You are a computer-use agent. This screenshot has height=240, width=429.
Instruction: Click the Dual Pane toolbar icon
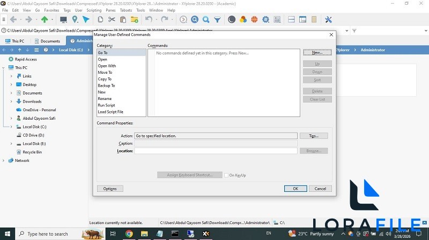[x=291, y=19]
